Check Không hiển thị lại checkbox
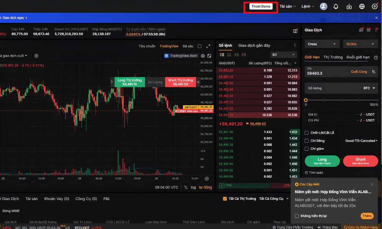This screenshot has height=229, width=382. (297, 216)
